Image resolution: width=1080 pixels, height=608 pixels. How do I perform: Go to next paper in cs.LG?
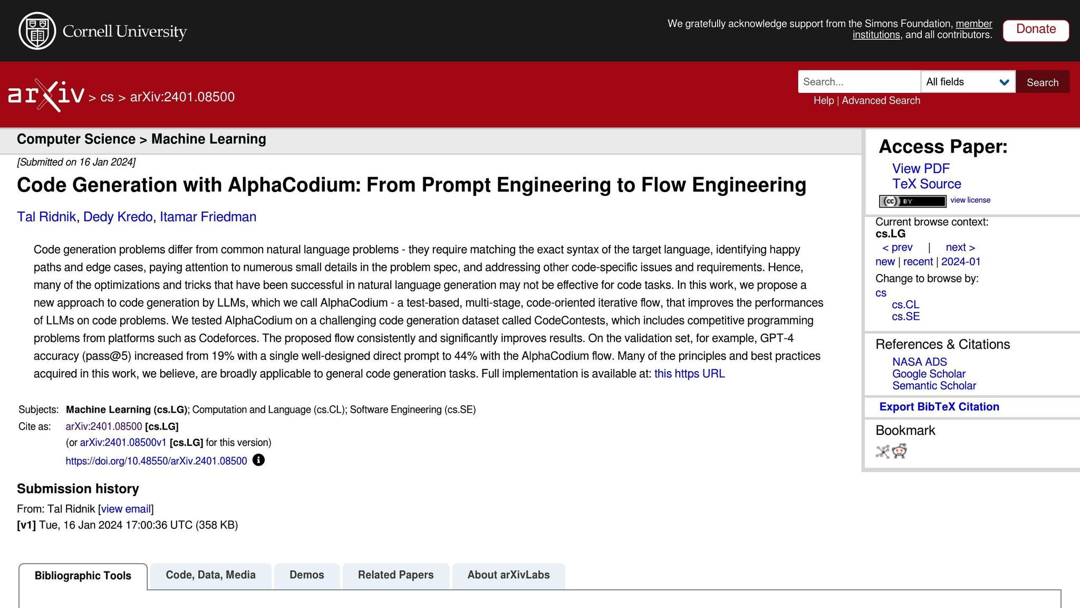[960, 248]
